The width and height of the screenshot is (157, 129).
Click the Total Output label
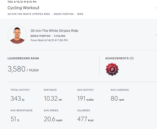20,90
